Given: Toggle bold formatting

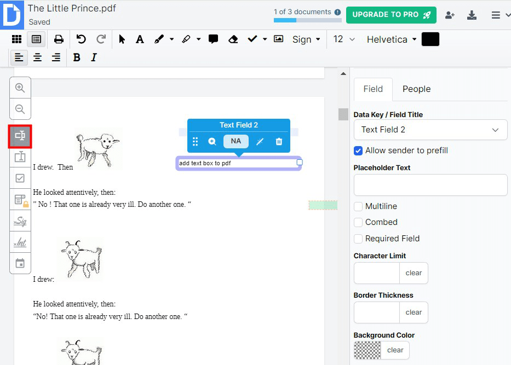Looking at the screenshot, I should click(77, 57).
